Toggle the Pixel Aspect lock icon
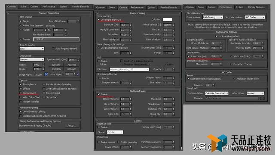The image size is (275, 155). click(78, 74)
